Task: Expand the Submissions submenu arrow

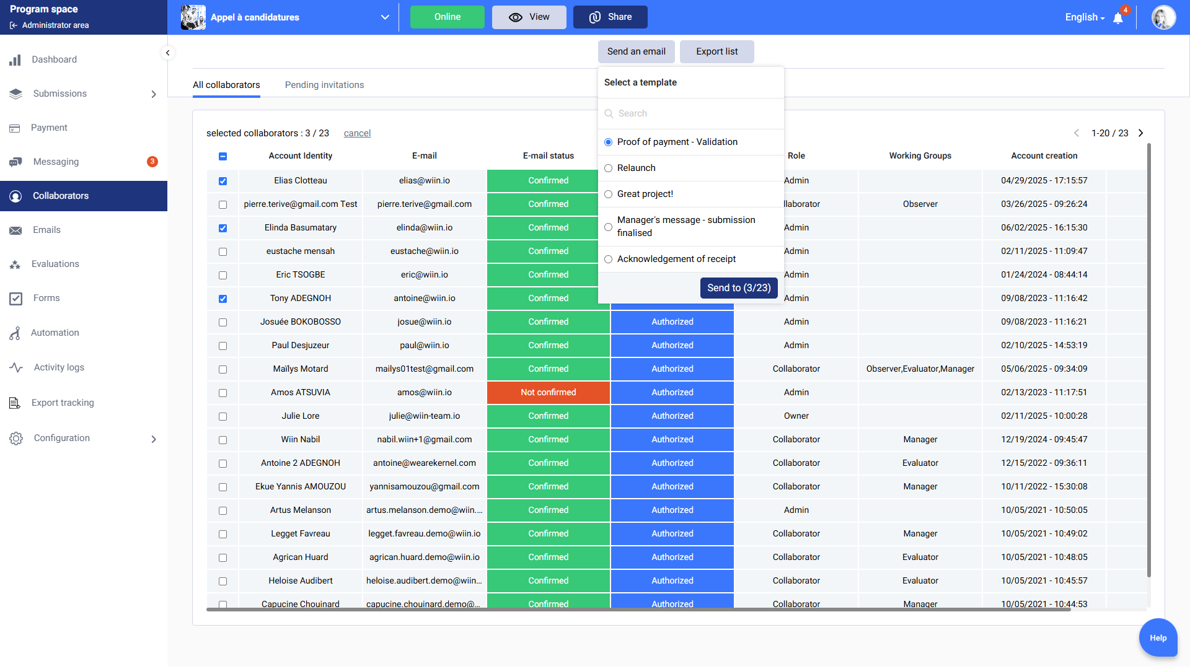Action: click(x=154, y=94)
